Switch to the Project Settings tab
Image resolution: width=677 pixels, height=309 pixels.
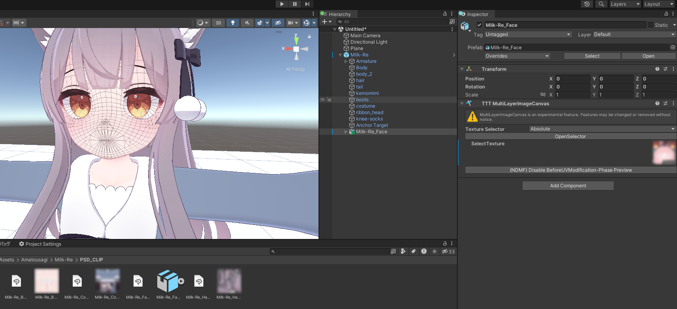[x=40, y=244]
